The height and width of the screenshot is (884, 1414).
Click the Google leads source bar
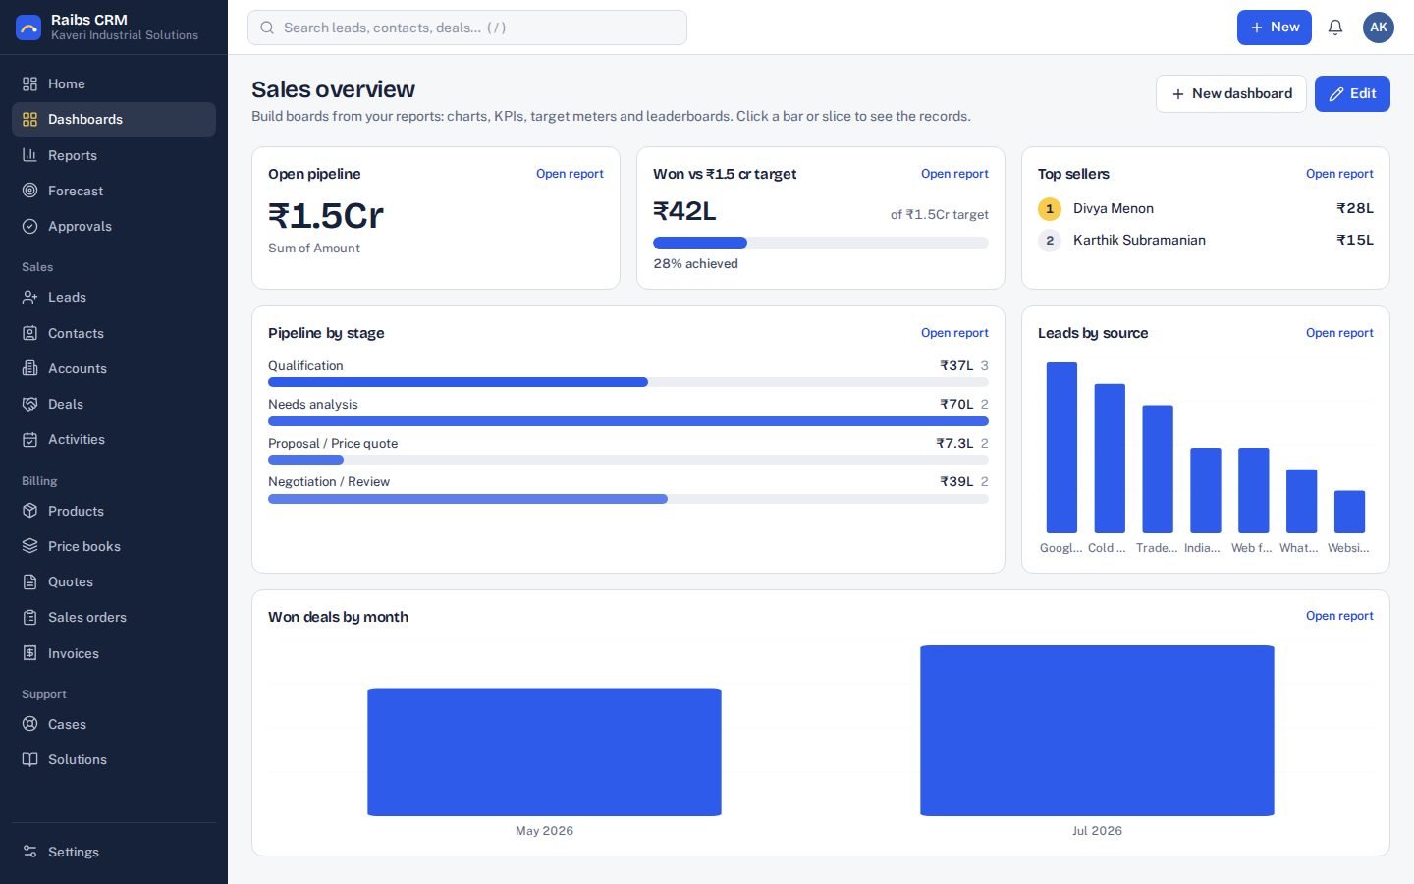[1061, 448]
